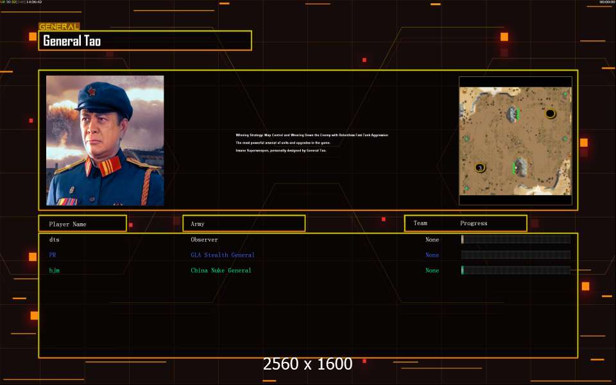Click the lower rock formation on the minimap
Screen dimensions: 616x385
click(x=520, y=168)
